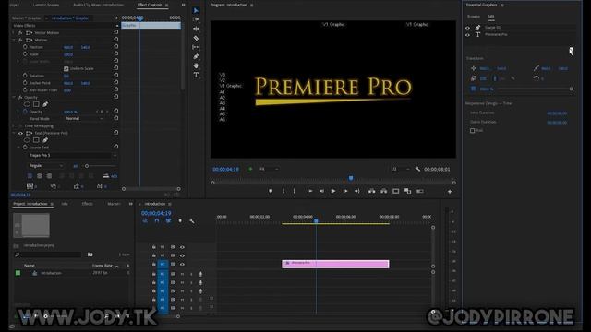Select the Track Select Forward tool
The height and width of the screenshot is (332, 591).
pyautogui.click(x=196, y=19)
